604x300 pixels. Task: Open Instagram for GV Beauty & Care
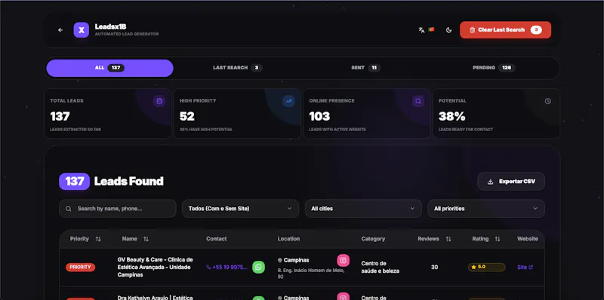(344, 260)
